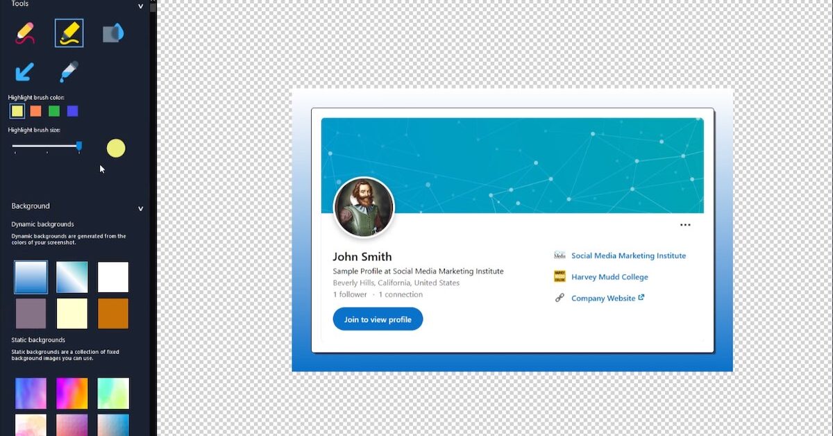The image size is (833, 436).
Task: Choose blue highlight brush color
Action: (73, 111)
